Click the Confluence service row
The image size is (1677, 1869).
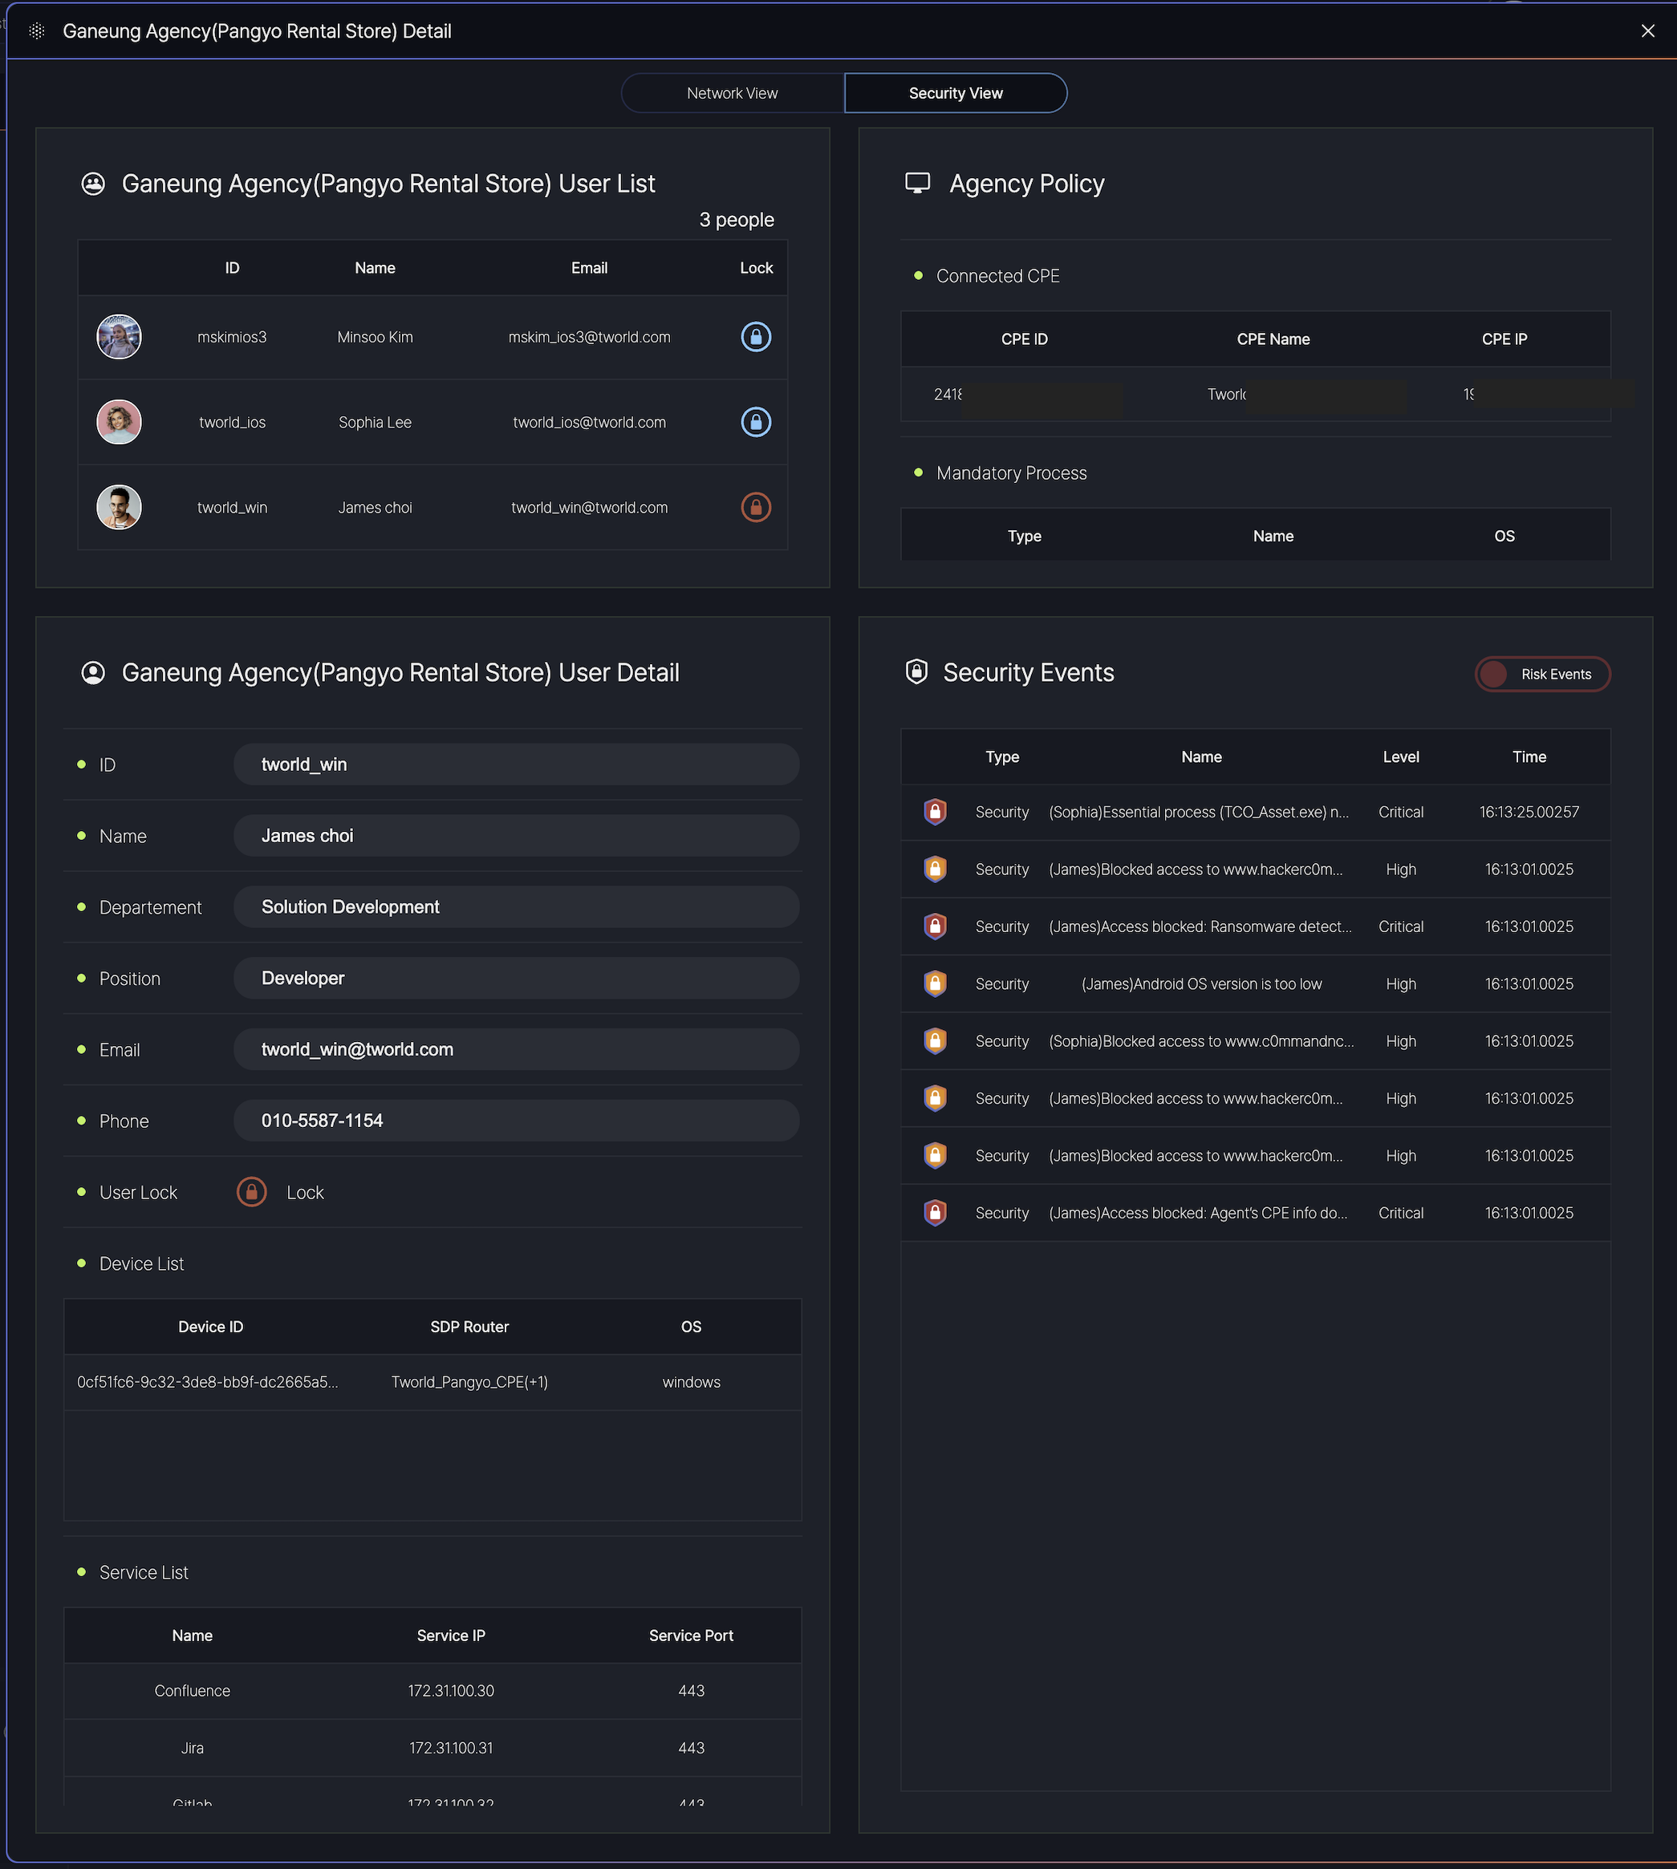point(431,1690)
